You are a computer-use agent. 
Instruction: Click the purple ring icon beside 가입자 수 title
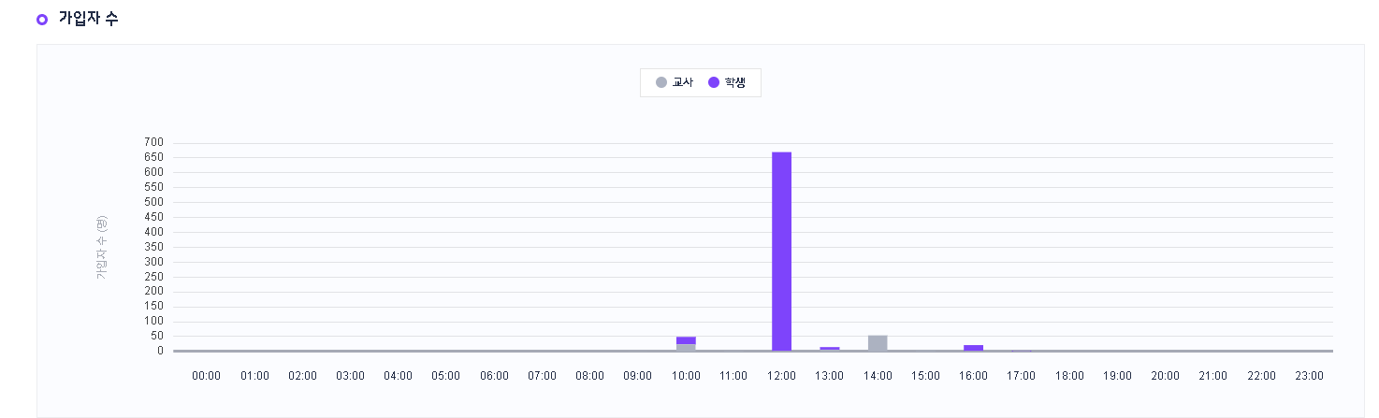tap(41, 20)
